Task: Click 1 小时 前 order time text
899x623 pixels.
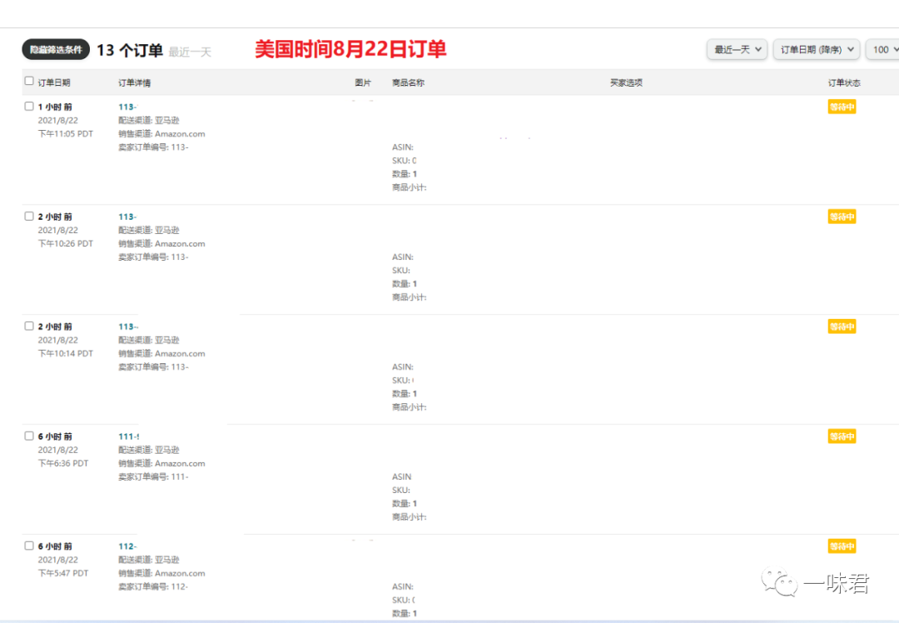Action: tap(55, 107)
